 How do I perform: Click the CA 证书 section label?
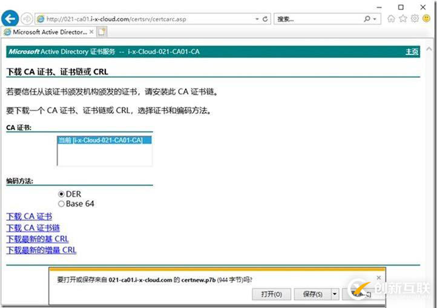pyautogui.click(x=19, y=128)
